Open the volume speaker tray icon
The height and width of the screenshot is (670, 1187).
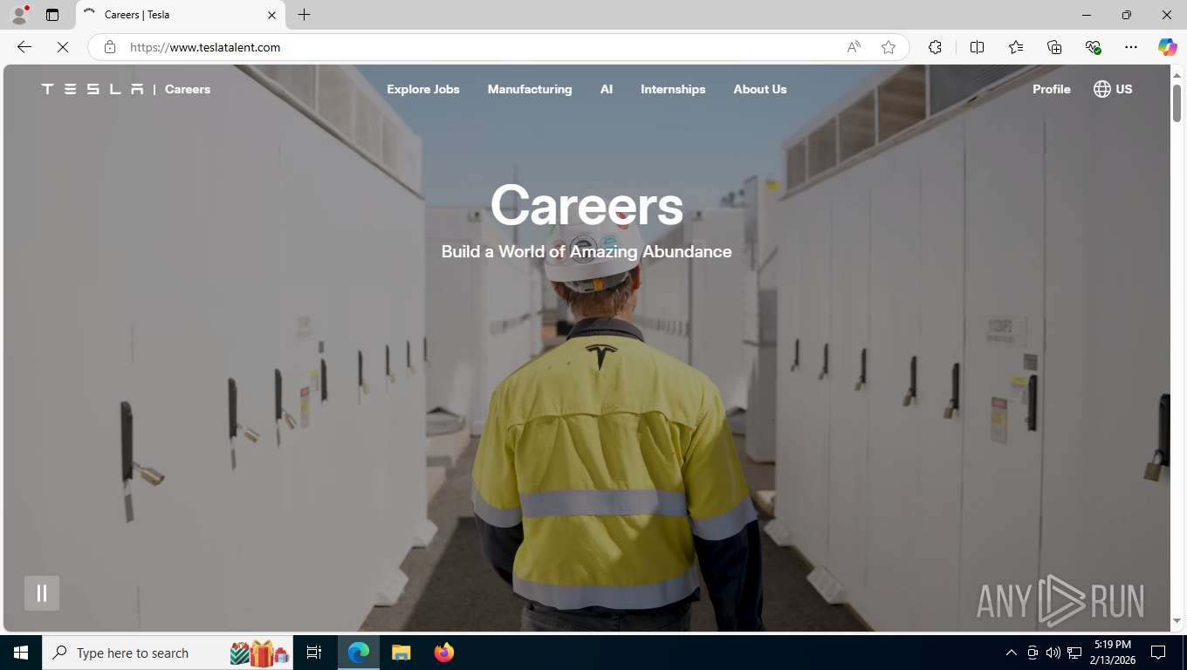pos(1053,653)
